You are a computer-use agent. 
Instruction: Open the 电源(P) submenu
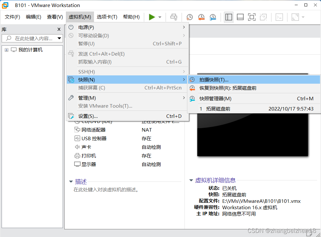click(127, 27)
